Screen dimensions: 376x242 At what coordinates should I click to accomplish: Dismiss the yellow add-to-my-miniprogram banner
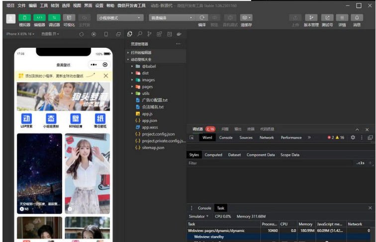pos(105,76)
